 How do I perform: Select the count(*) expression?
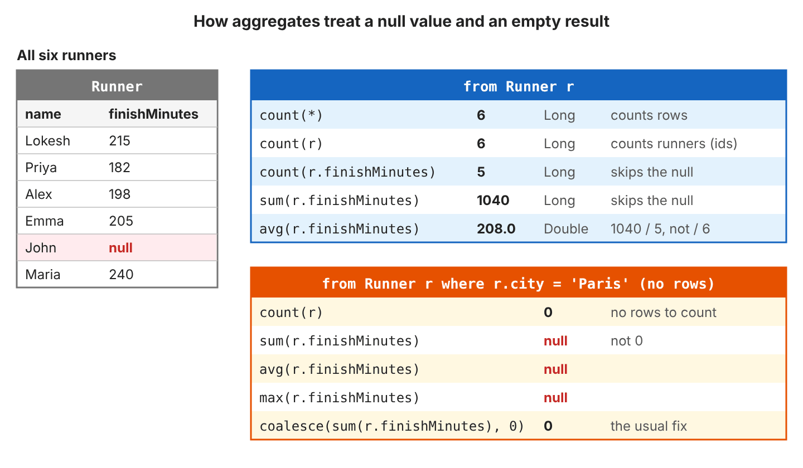pos(291,115)
